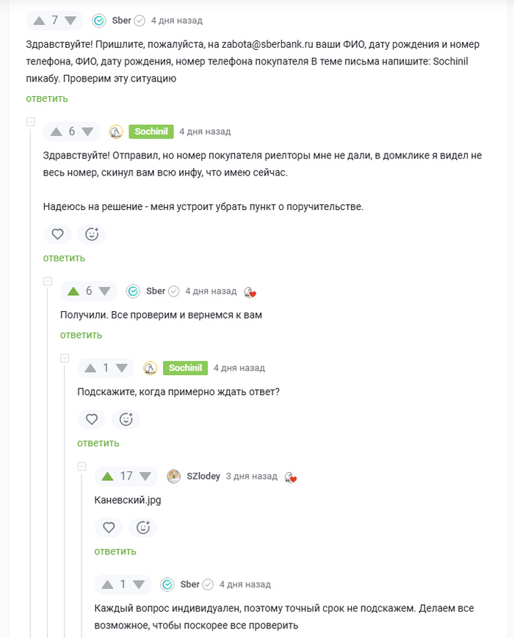Add emoji reaction under Каневский.jpg comment

[x=143, y=527]
